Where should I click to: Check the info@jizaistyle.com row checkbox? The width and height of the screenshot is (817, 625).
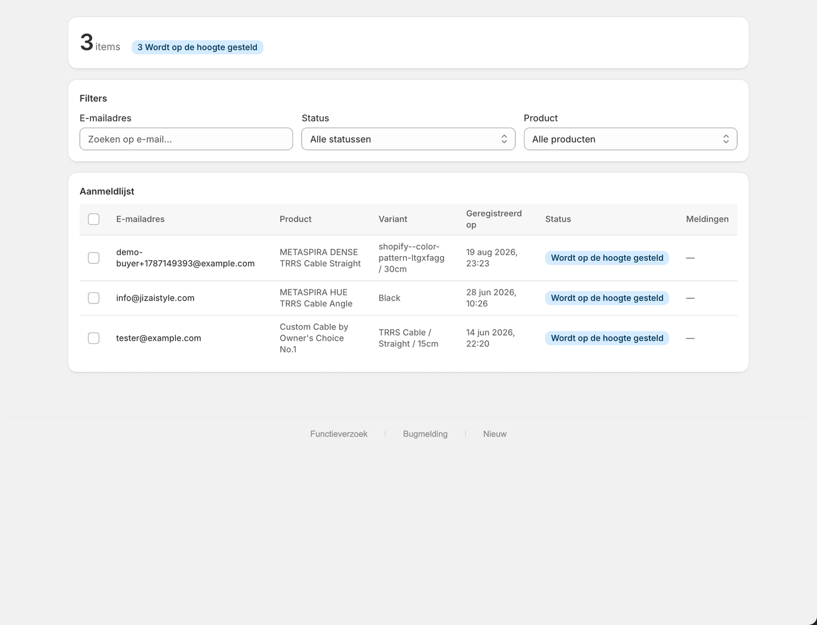pyautogui.click(x=93, y=298)
